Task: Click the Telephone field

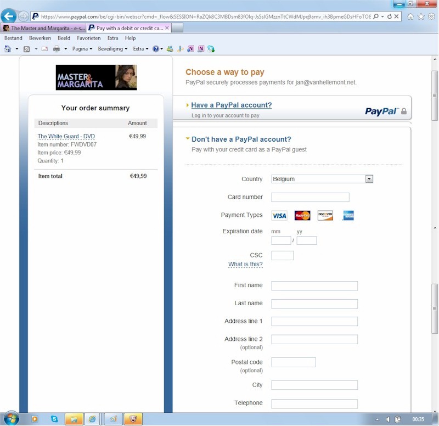Action: click(x=314, y=404)
